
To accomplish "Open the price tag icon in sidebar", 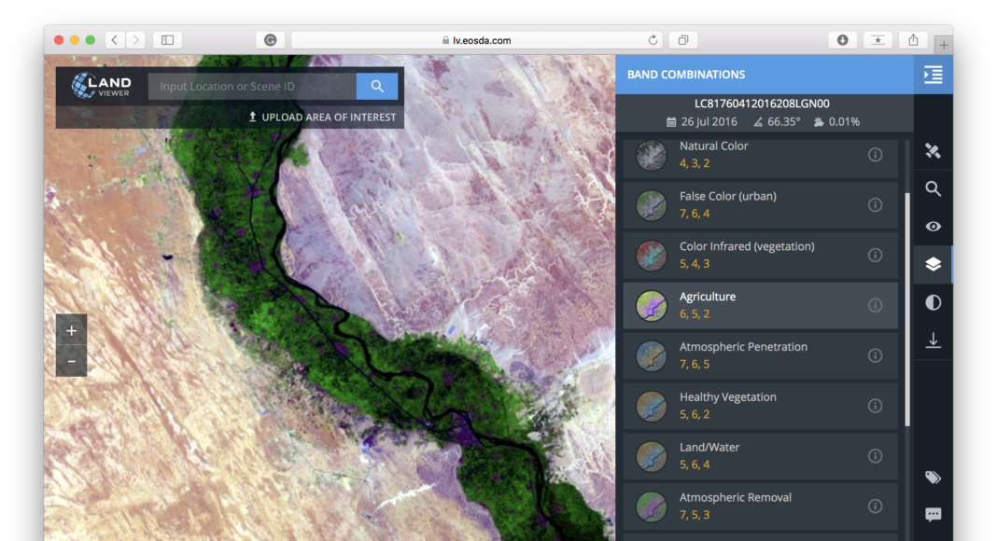I will click(933, 478).
